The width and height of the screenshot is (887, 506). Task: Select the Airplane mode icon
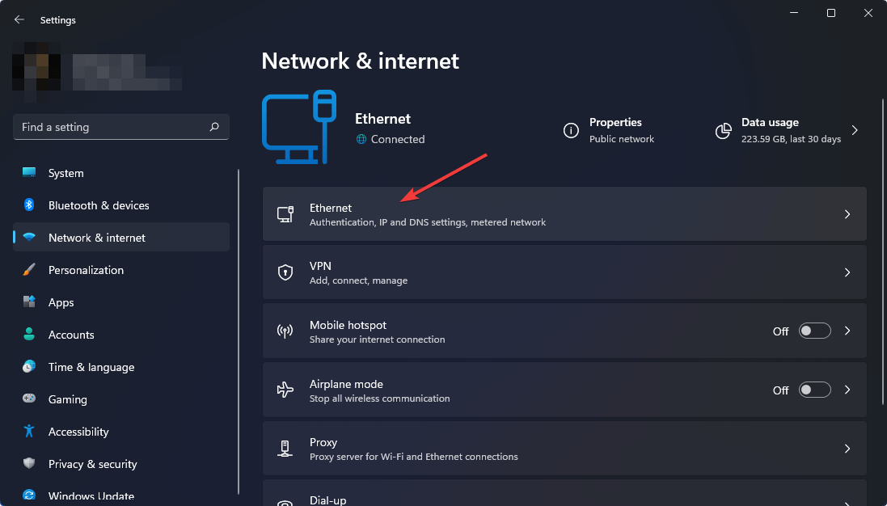tap(285, 389)
